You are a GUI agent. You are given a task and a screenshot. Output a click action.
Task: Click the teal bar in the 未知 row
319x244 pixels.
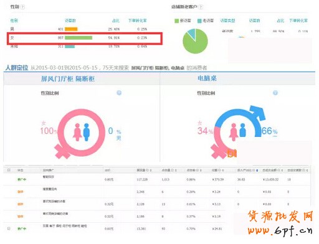[x=70, y=46]
